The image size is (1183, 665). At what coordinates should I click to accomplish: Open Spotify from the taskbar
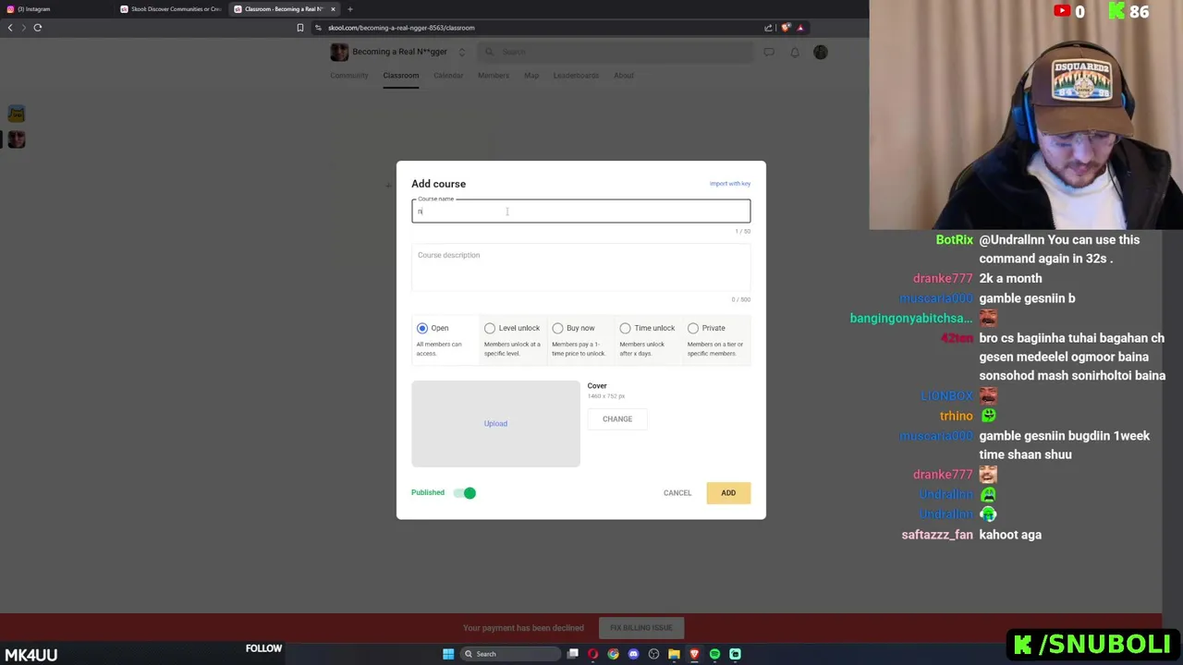[x=714, y=654]
